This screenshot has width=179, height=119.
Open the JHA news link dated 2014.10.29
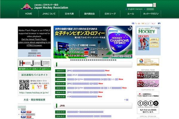tap(85, 112)
